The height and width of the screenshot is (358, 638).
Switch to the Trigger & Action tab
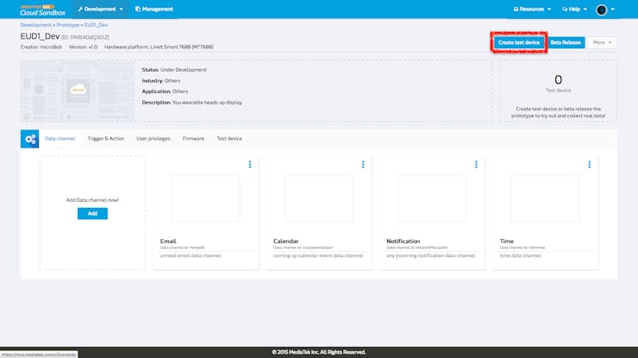click(x=106, y=139)
